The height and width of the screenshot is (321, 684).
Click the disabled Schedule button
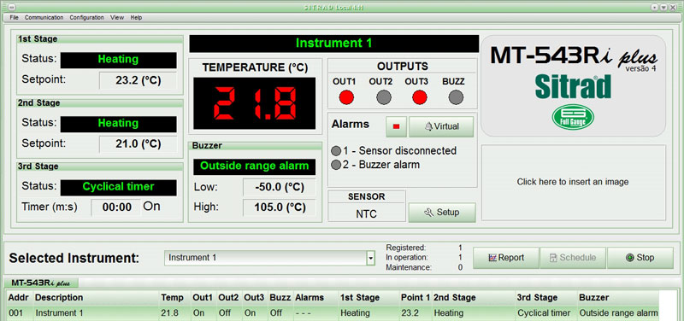(573, 258)
